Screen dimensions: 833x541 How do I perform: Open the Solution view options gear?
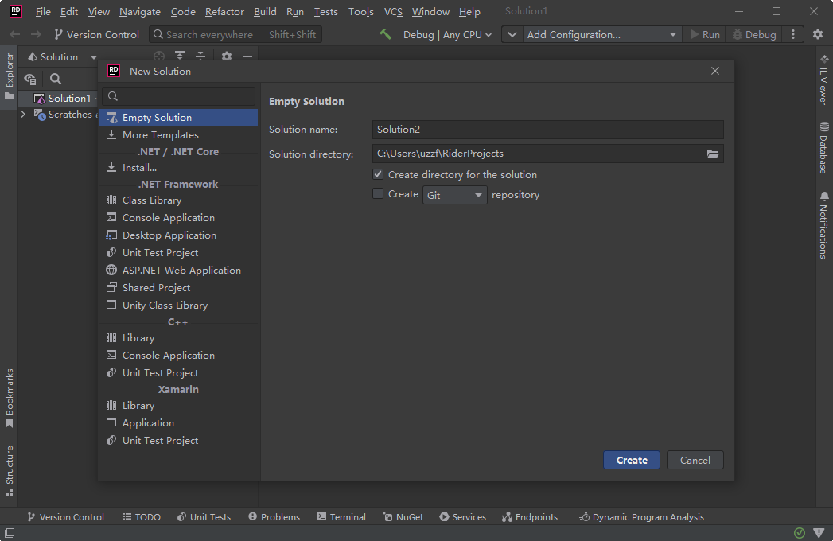click(227, 56)
